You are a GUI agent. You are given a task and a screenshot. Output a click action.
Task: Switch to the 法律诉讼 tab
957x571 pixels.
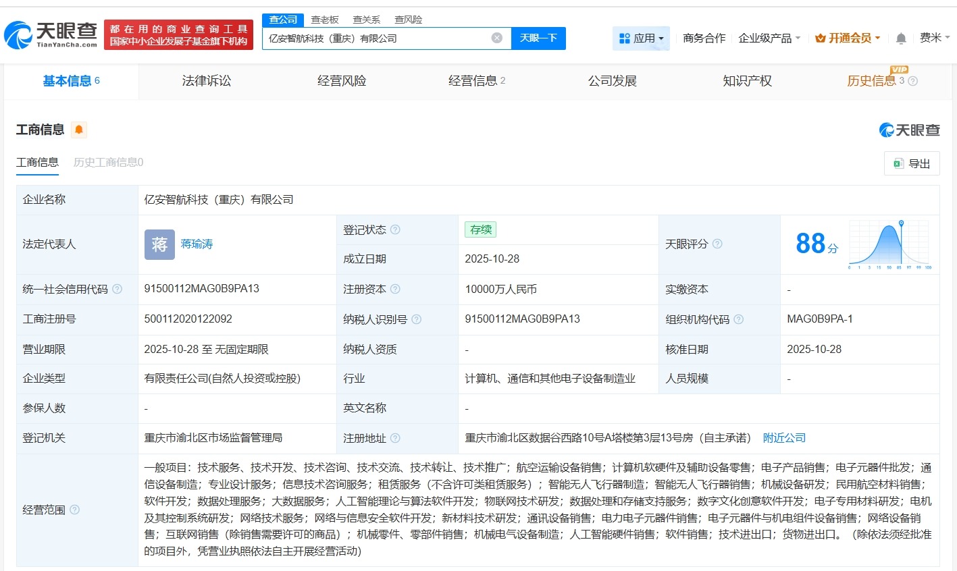coord(206,80)
